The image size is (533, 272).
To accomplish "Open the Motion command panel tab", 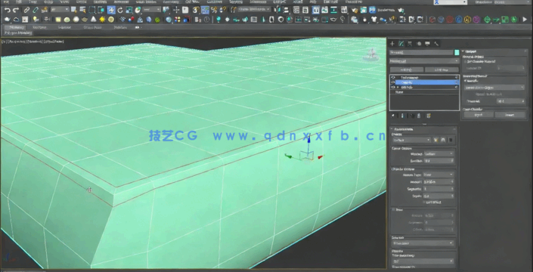I will pos(419,44).
